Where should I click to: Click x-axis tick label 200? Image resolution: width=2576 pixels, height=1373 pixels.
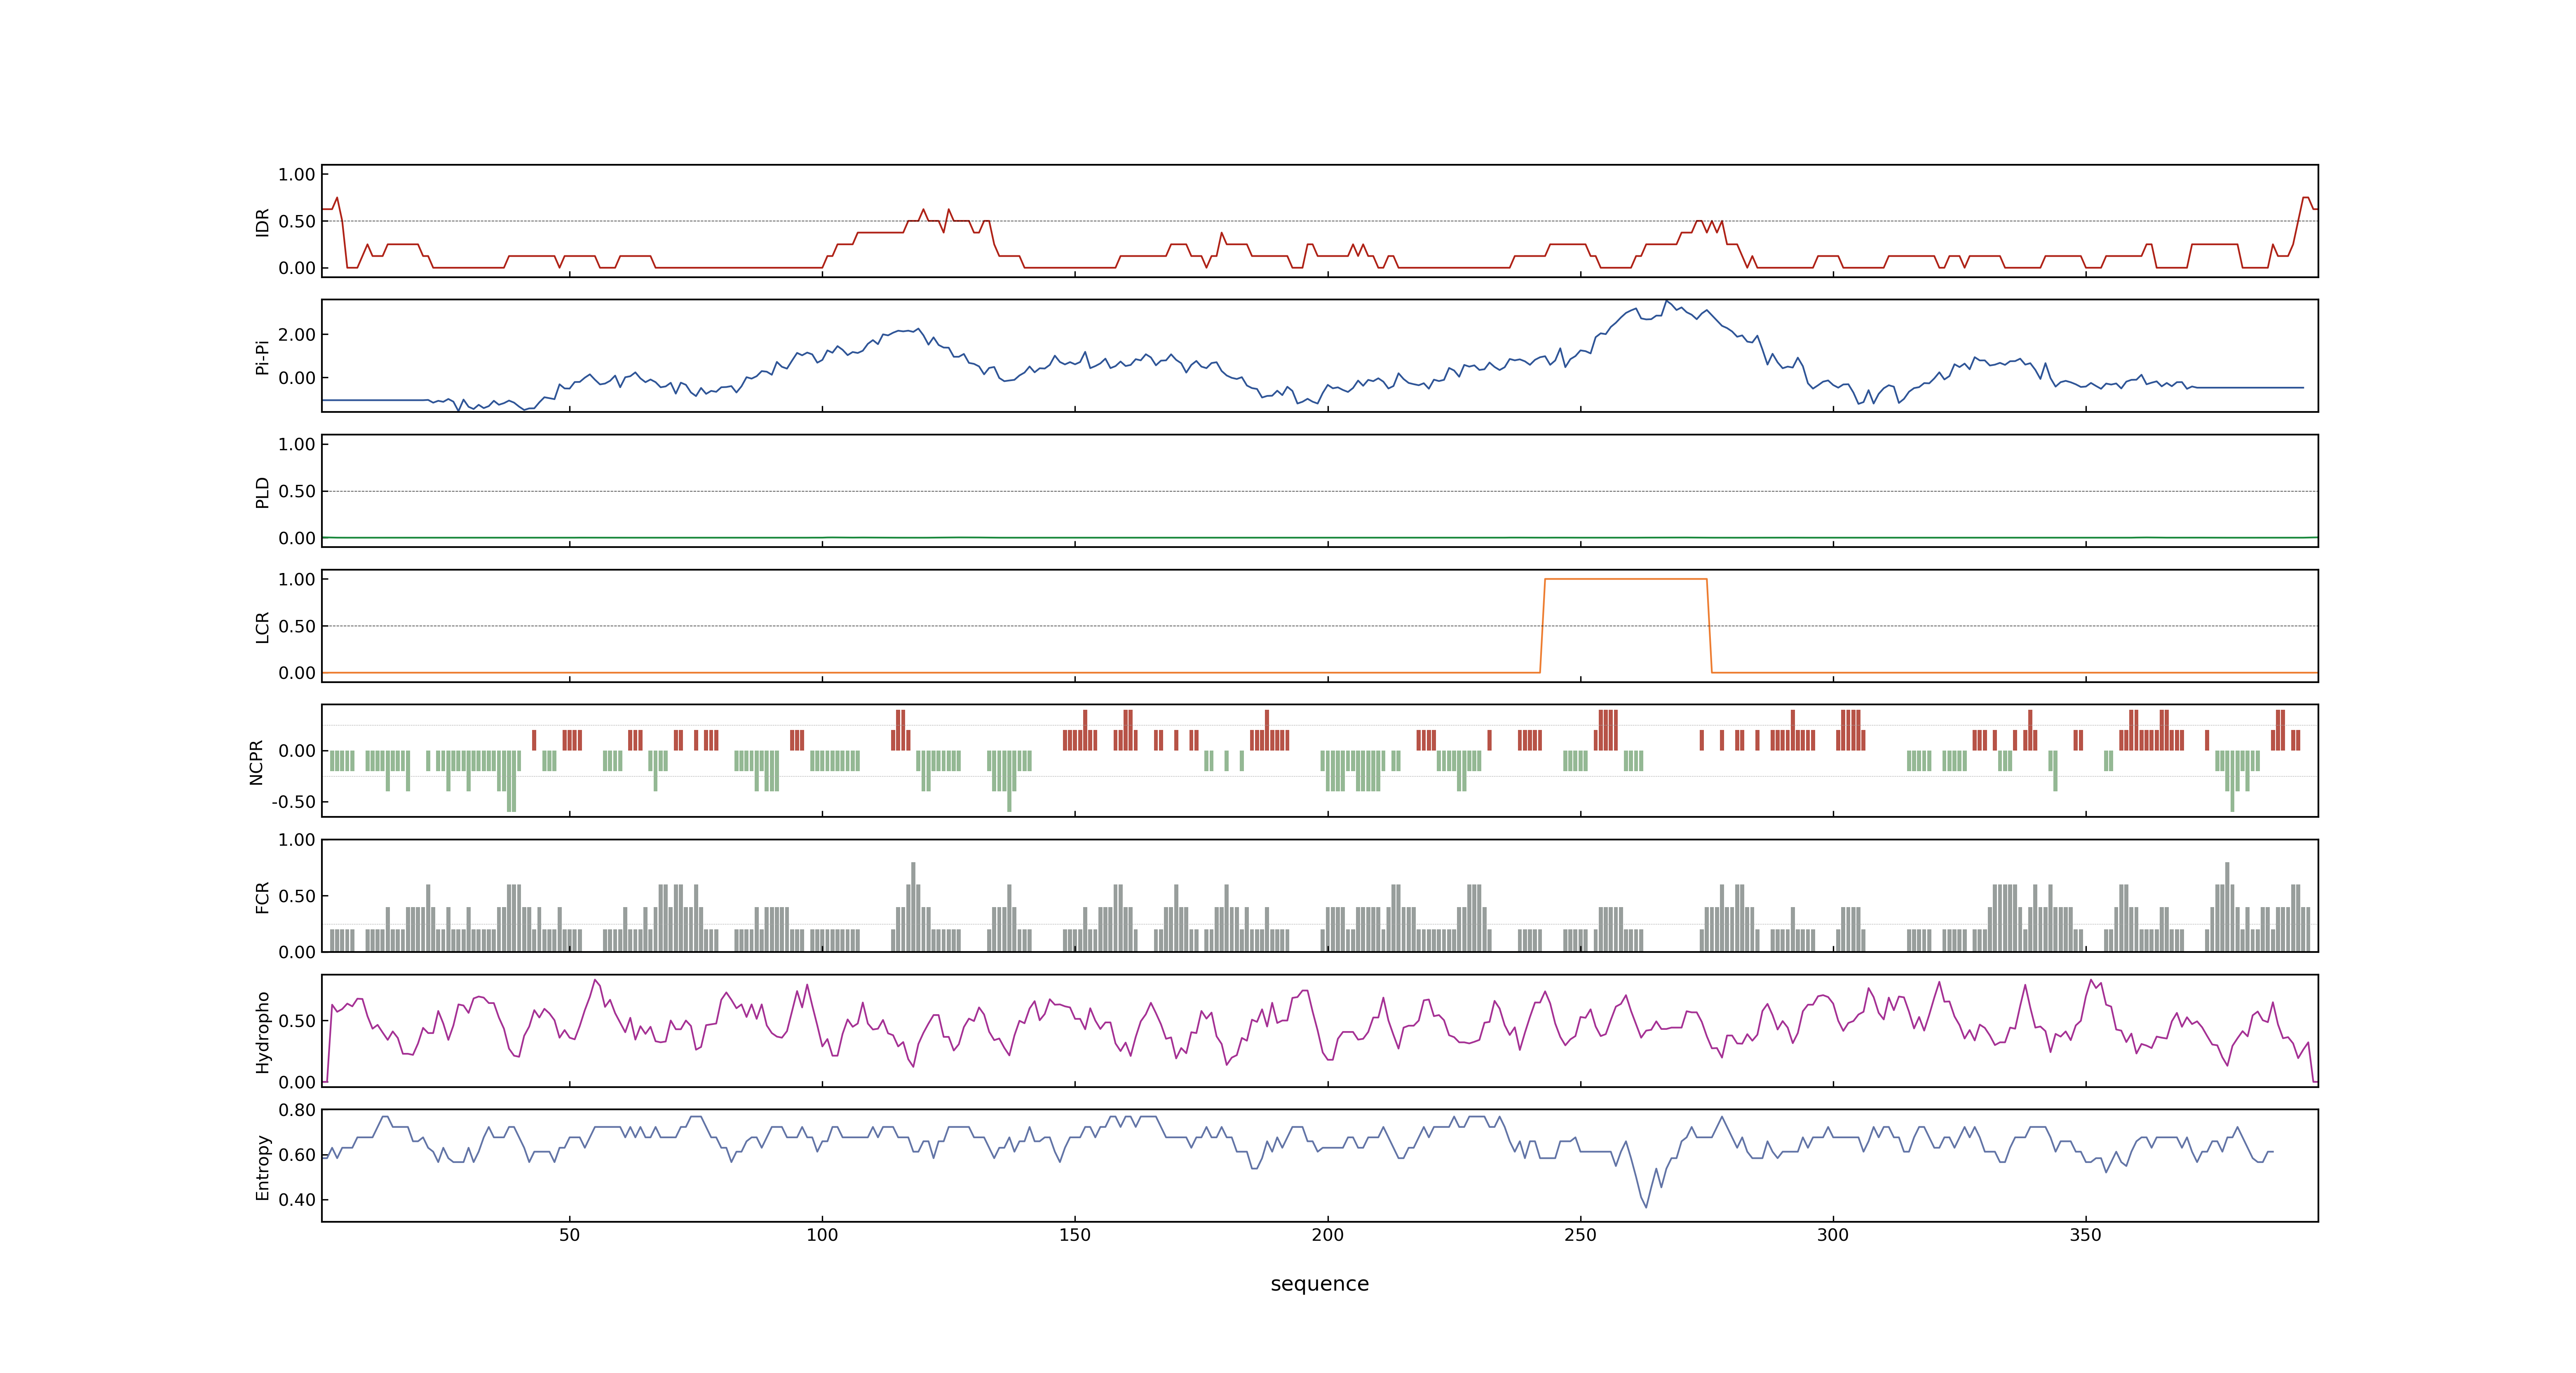[1328, 1235]
